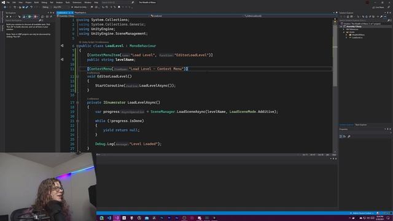Screen dimensions: 393x221
Task: Collapse the Assembly-CSharp project node
Action: click(341, 26)
